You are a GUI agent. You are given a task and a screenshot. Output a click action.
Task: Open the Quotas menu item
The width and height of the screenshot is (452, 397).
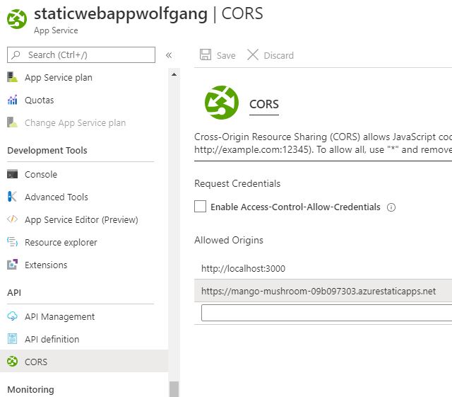pos(40,100)
